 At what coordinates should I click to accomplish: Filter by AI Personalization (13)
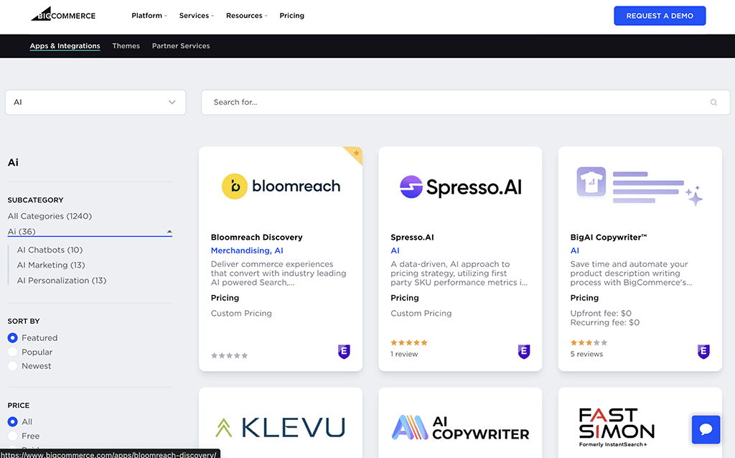tap(62, 281)
